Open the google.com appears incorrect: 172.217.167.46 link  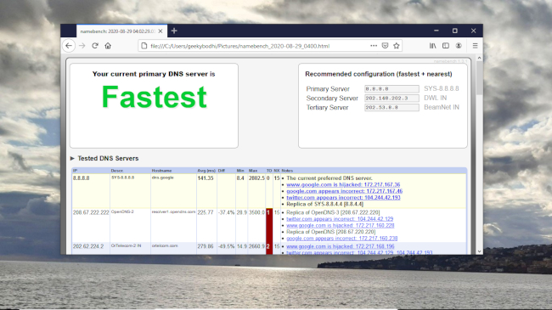click(x=344, y=191)
